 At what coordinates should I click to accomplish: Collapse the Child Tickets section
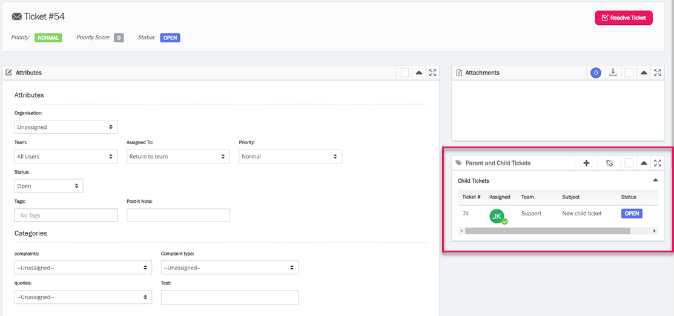[x=655, y=180]
